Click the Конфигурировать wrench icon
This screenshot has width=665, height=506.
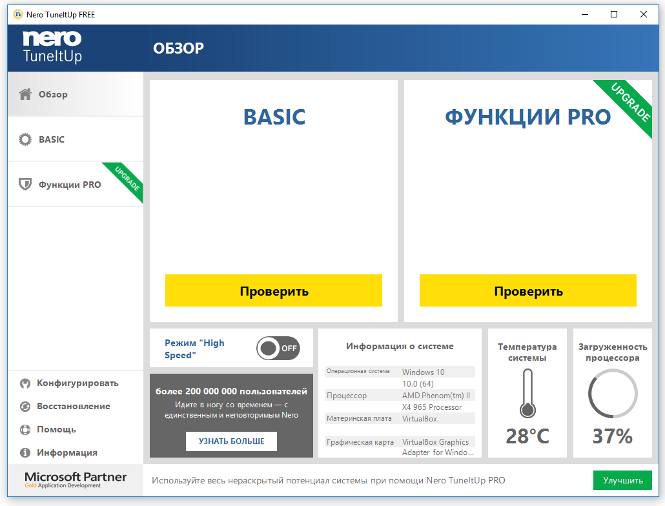coord(25,383)
